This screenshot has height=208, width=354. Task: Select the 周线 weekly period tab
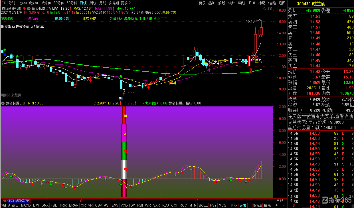click(93, 3)
